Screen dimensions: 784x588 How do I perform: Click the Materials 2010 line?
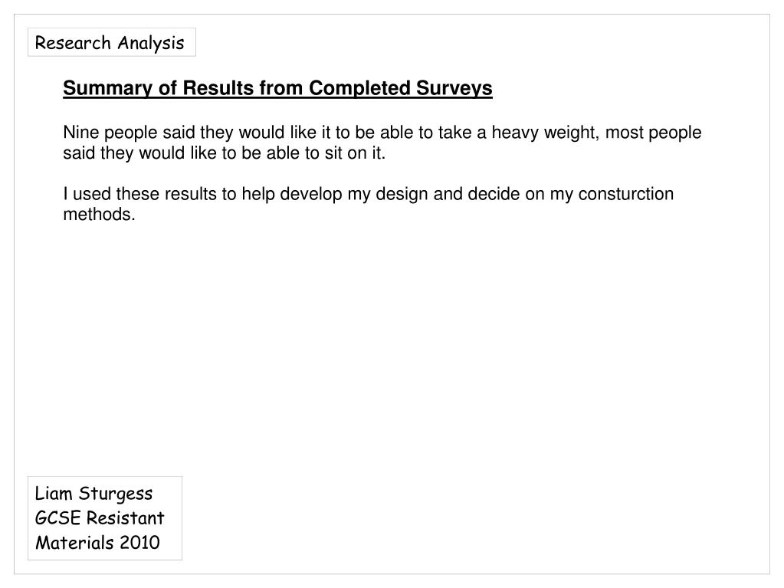(x=97, y=543)
